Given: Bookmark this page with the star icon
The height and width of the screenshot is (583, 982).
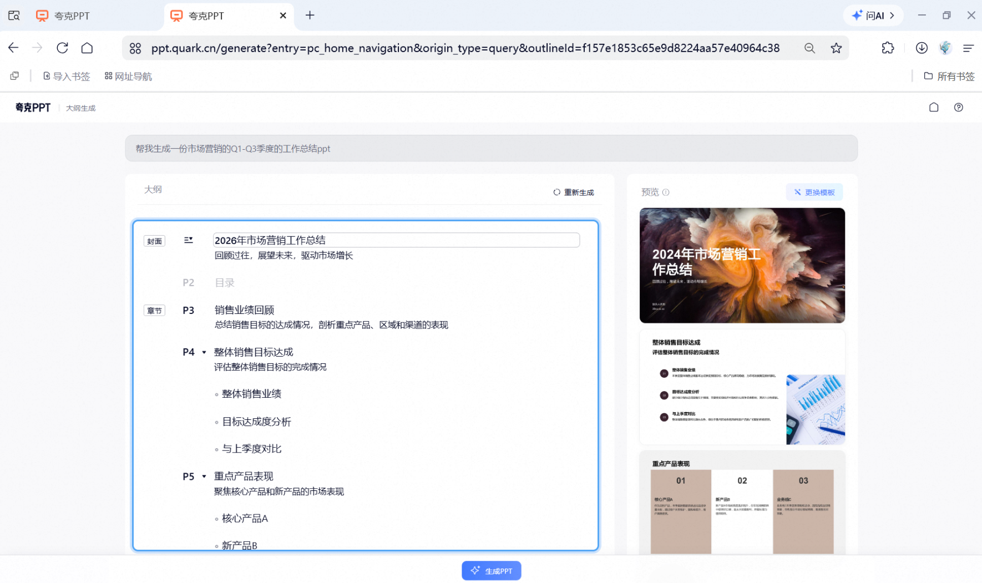Looking at the screenshot, I should point(836,48).
